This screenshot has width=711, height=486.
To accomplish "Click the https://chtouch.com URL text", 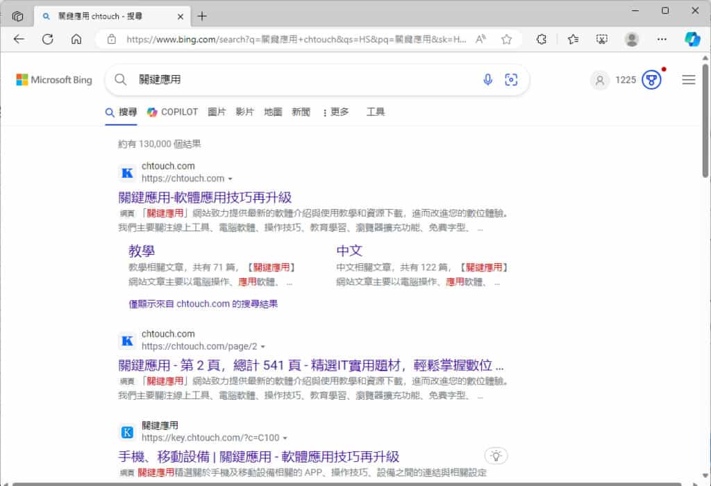I will tap(183, 178).
